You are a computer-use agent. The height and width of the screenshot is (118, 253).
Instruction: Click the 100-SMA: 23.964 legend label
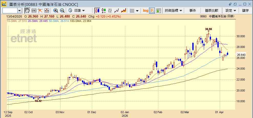point(80,21)
